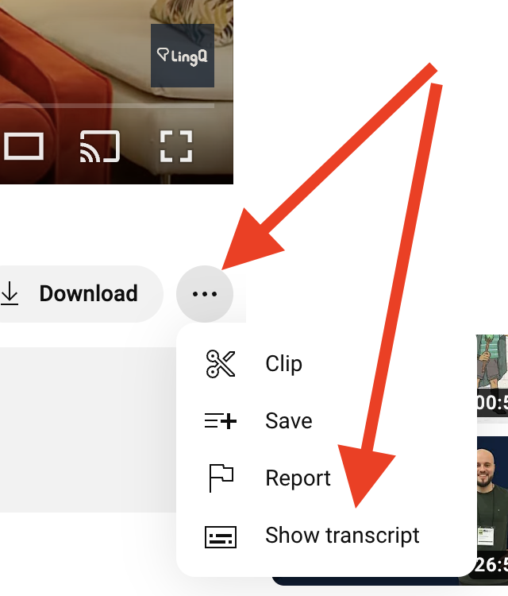
Task: Click the transcript captions icon
Action: tap(221, 536)
